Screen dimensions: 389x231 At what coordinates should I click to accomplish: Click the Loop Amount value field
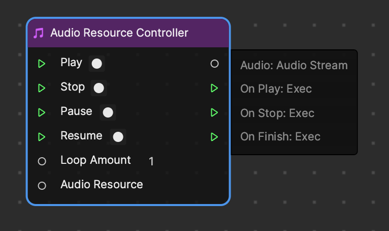tap(151, 161)
